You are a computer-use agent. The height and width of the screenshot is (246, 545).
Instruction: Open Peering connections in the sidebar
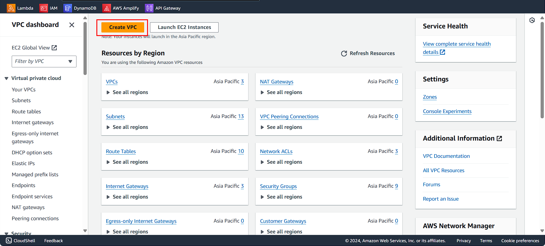point(35,218)
